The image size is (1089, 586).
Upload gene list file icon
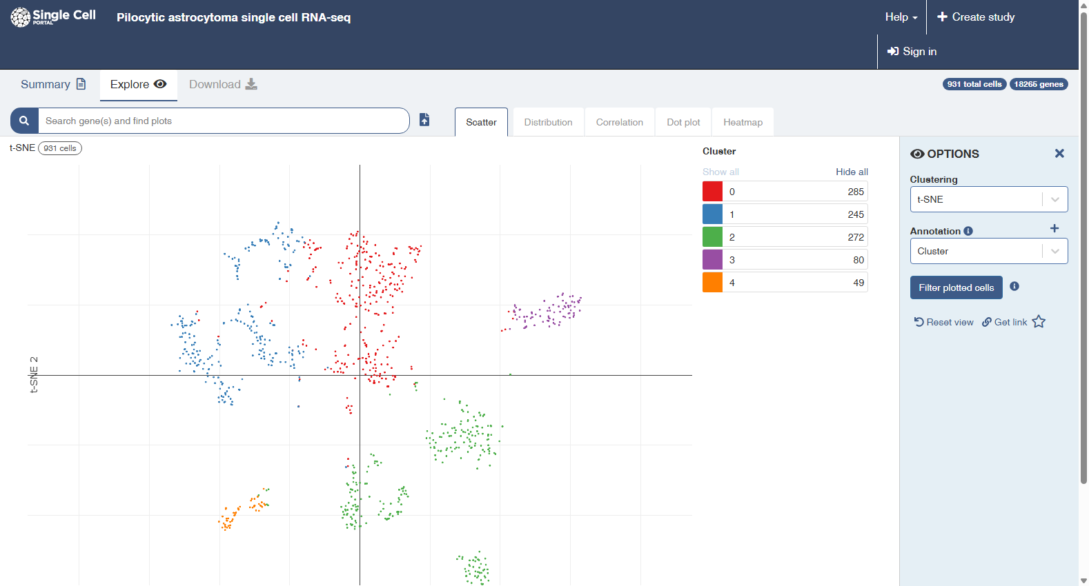424,120
